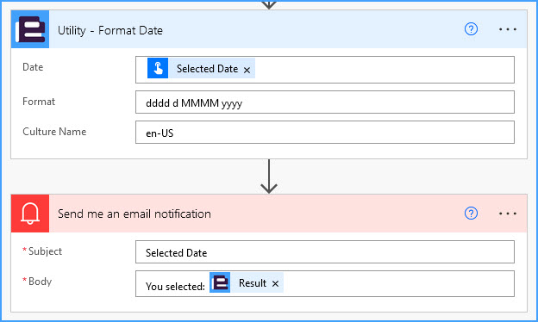Click the Body field after You selected
The height and width of the screenshot is (322, 538).
pos(398,283)
